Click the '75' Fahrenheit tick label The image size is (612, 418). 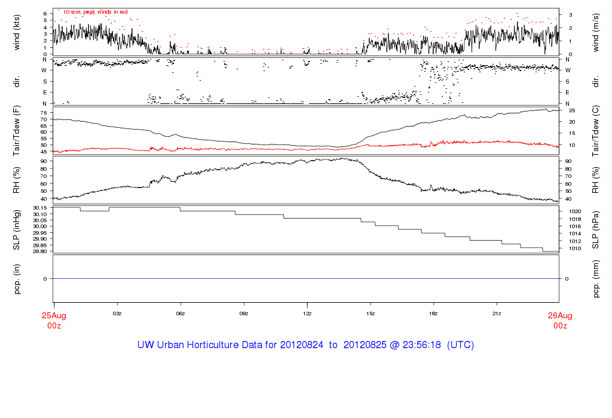(x=44, y=113)
